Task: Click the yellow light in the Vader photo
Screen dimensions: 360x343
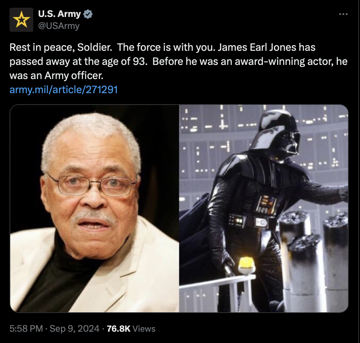Action: tap(247, 266)
